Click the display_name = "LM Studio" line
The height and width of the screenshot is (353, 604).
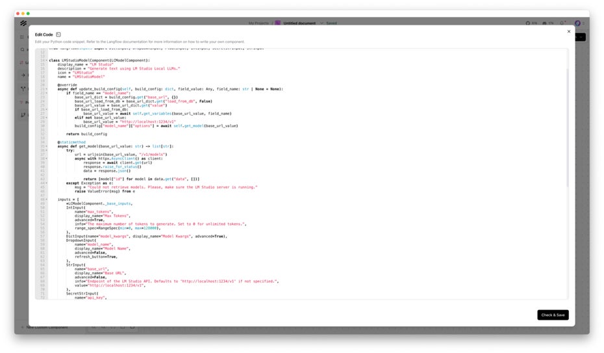(x=86, y=64)
